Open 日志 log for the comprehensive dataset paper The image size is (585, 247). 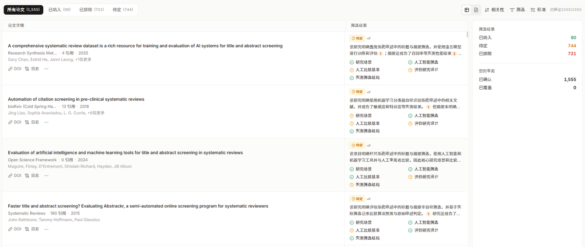pos(32,69)
